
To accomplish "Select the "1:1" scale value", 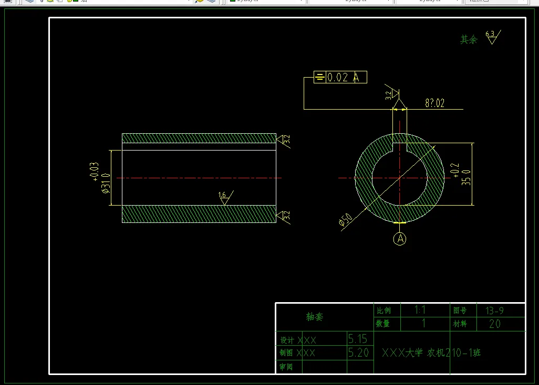I will (420, 310).
